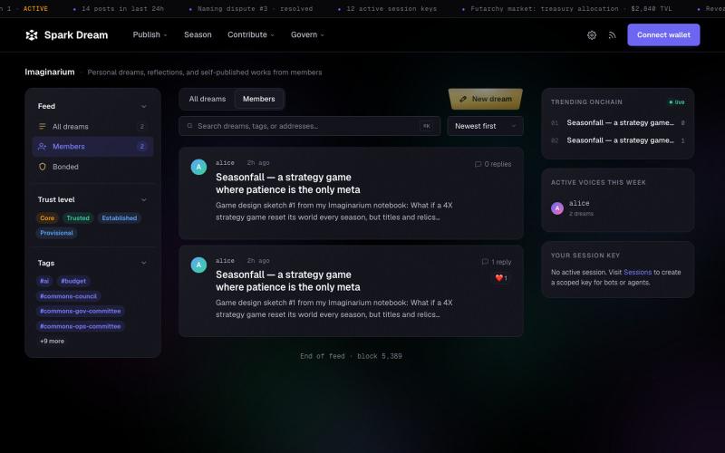725x453 pixels.
Task: Click the Members people icon in sidebar
Action: click(x=42, y=147)
